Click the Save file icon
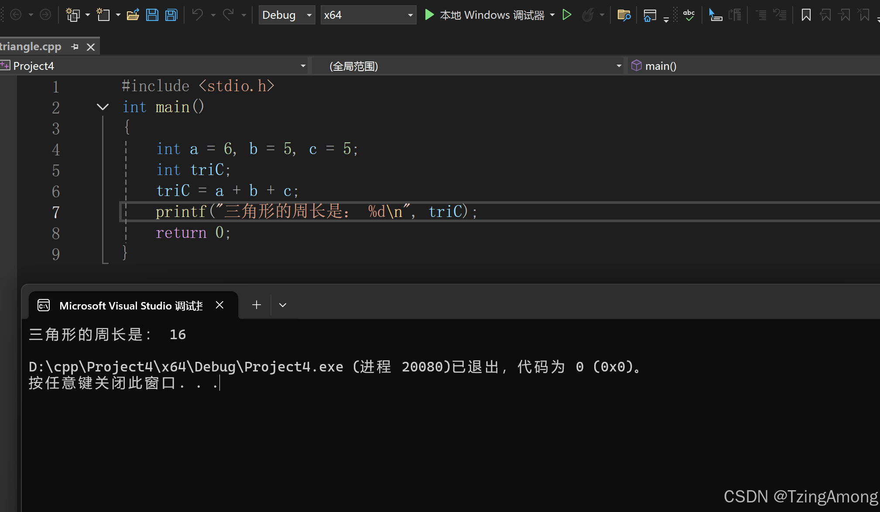Image resolution: width=880 pixels, height=512 pixels. 152,15
